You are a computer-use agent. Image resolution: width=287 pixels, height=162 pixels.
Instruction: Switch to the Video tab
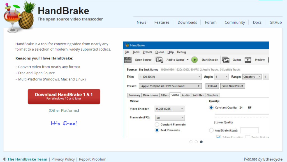175,95
